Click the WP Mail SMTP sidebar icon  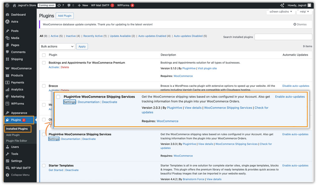8,168
